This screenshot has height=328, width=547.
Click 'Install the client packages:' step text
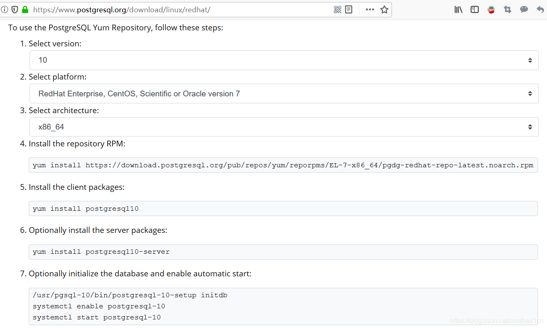pos(76,187)
